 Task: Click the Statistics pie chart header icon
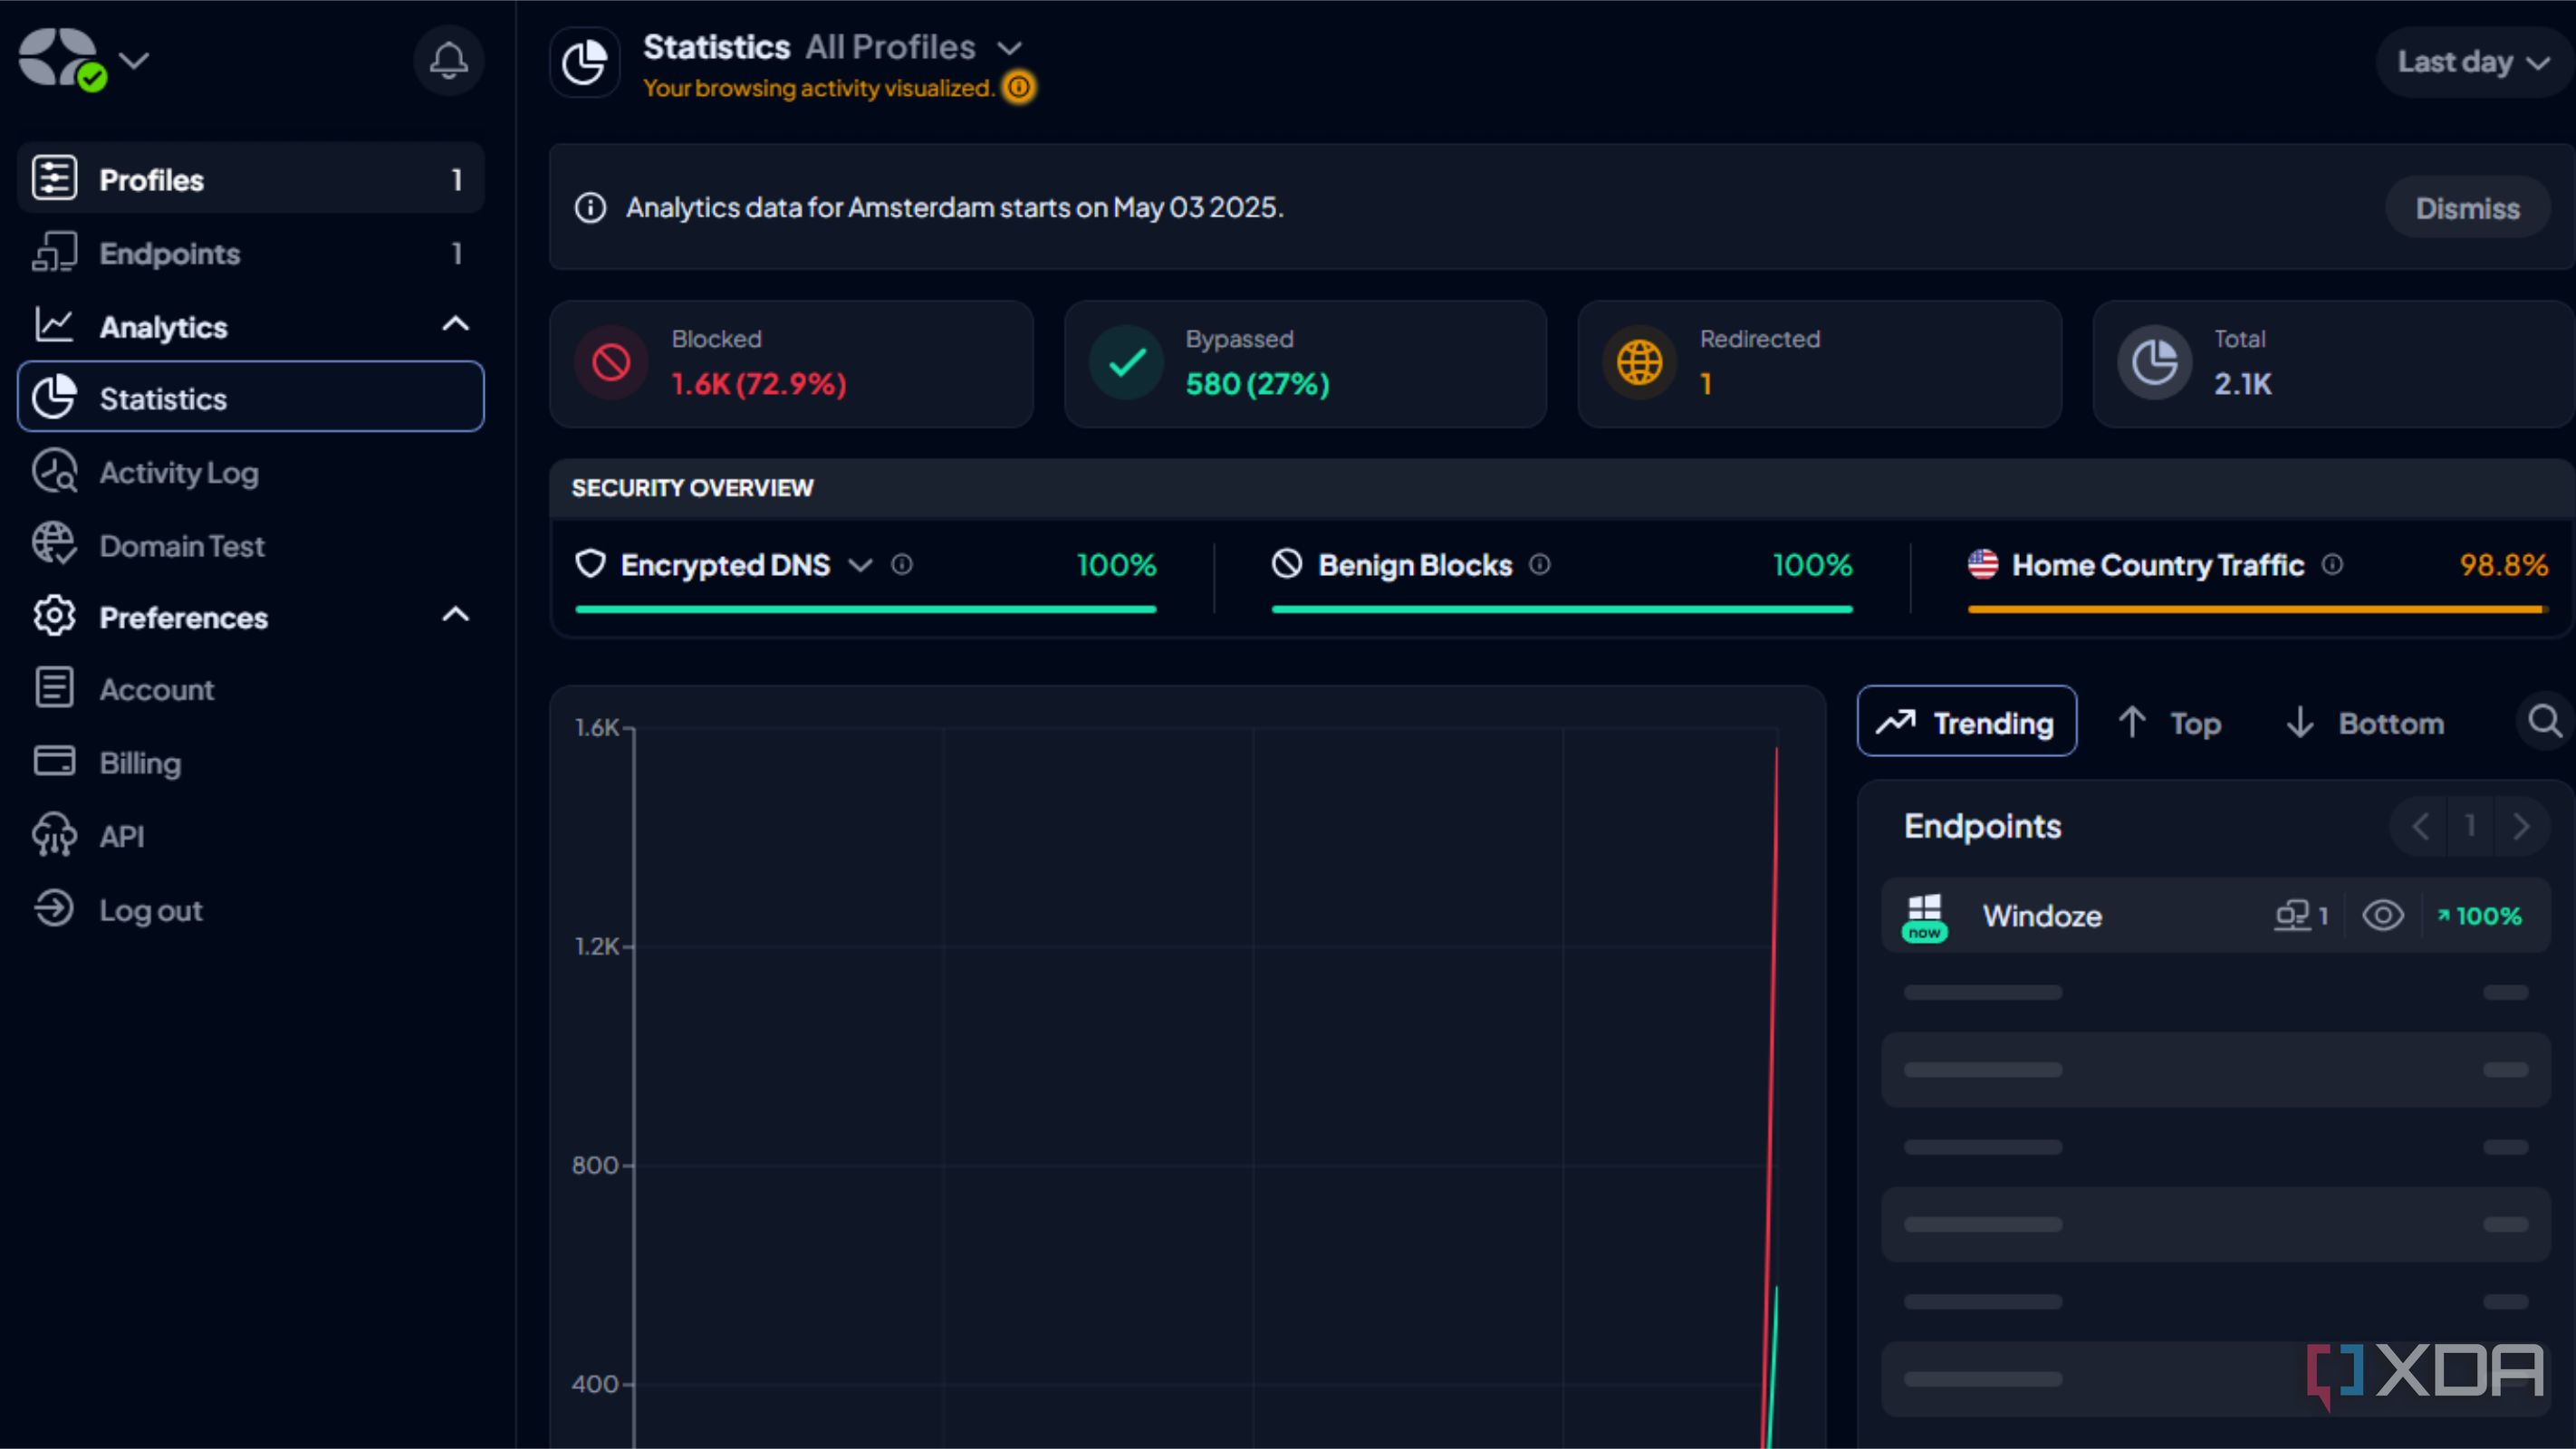pos(584,62)
